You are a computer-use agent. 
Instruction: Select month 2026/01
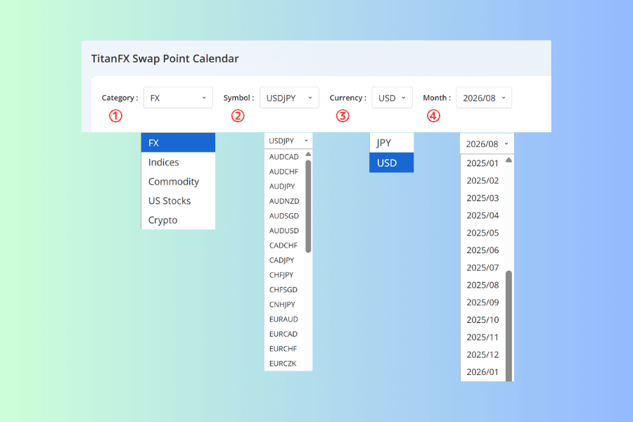(482, 371)
